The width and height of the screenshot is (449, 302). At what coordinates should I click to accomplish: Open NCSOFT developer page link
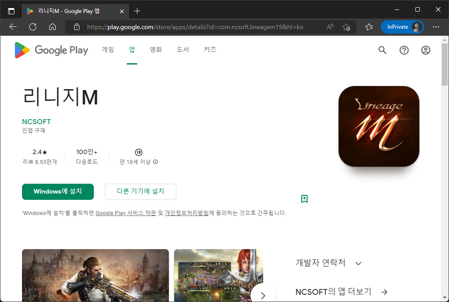[x=36, y=122]
